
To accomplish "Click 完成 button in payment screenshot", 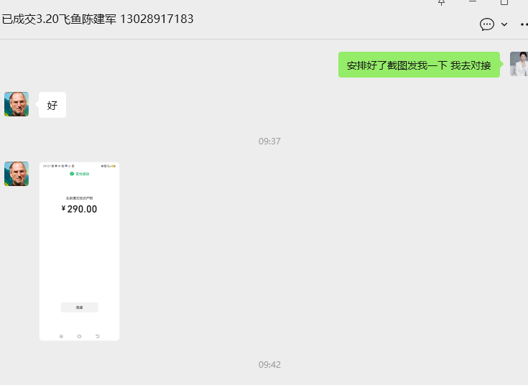I will [80, 307].
